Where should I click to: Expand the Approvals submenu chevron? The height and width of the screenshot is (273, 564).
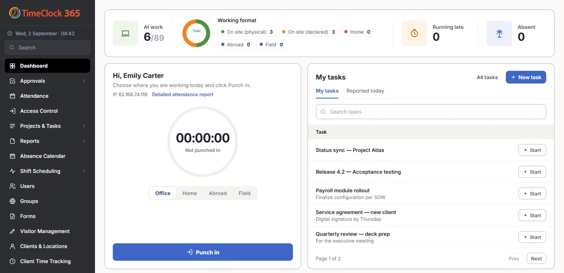point(84,81)
